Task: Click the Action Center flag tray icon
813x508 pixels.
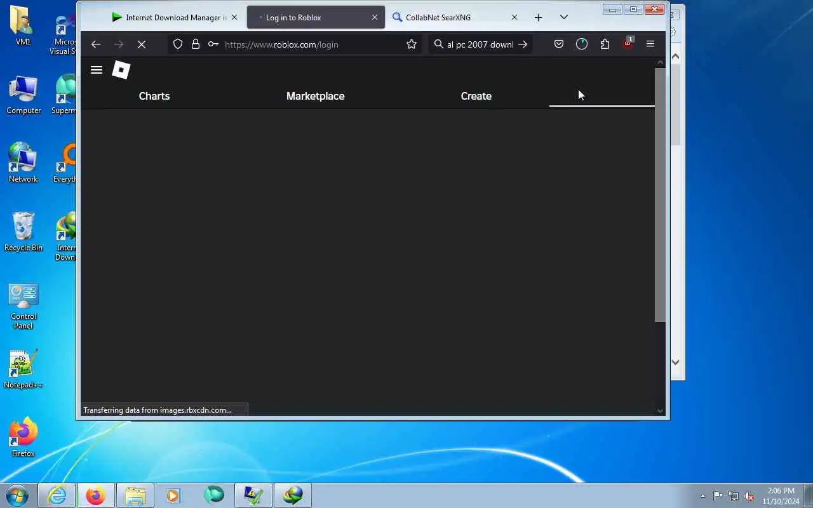Action: pyautogui.click(x=718, y=496)
